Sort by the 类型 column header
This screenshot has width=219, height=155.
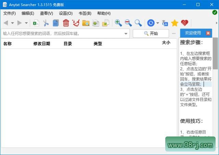(x=98, y=44)
